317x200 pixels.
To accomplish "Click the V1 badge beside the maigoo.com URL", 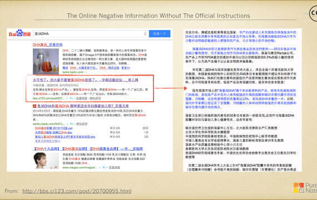I will coord(104,167).
